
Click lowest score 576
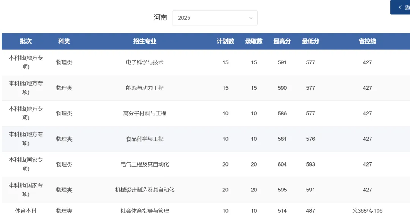pyautogui.click(x=311, y=139)
